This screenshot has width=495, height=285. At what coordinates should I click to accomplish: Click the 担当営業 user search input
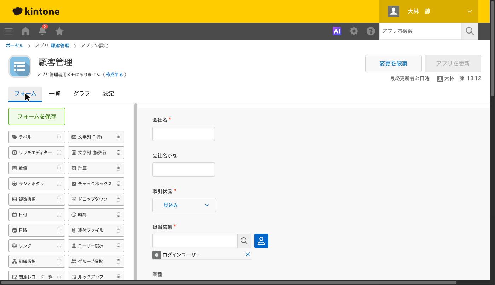coord(195,241)
